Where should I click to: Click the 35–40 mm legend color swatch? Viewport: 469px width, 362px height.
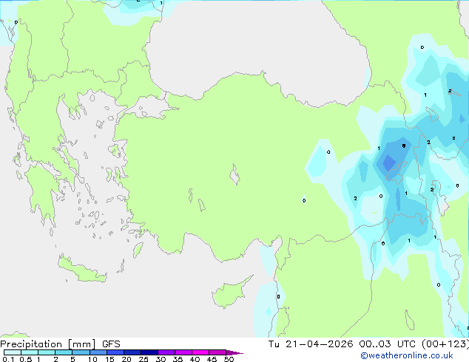[x=183, y=352]
